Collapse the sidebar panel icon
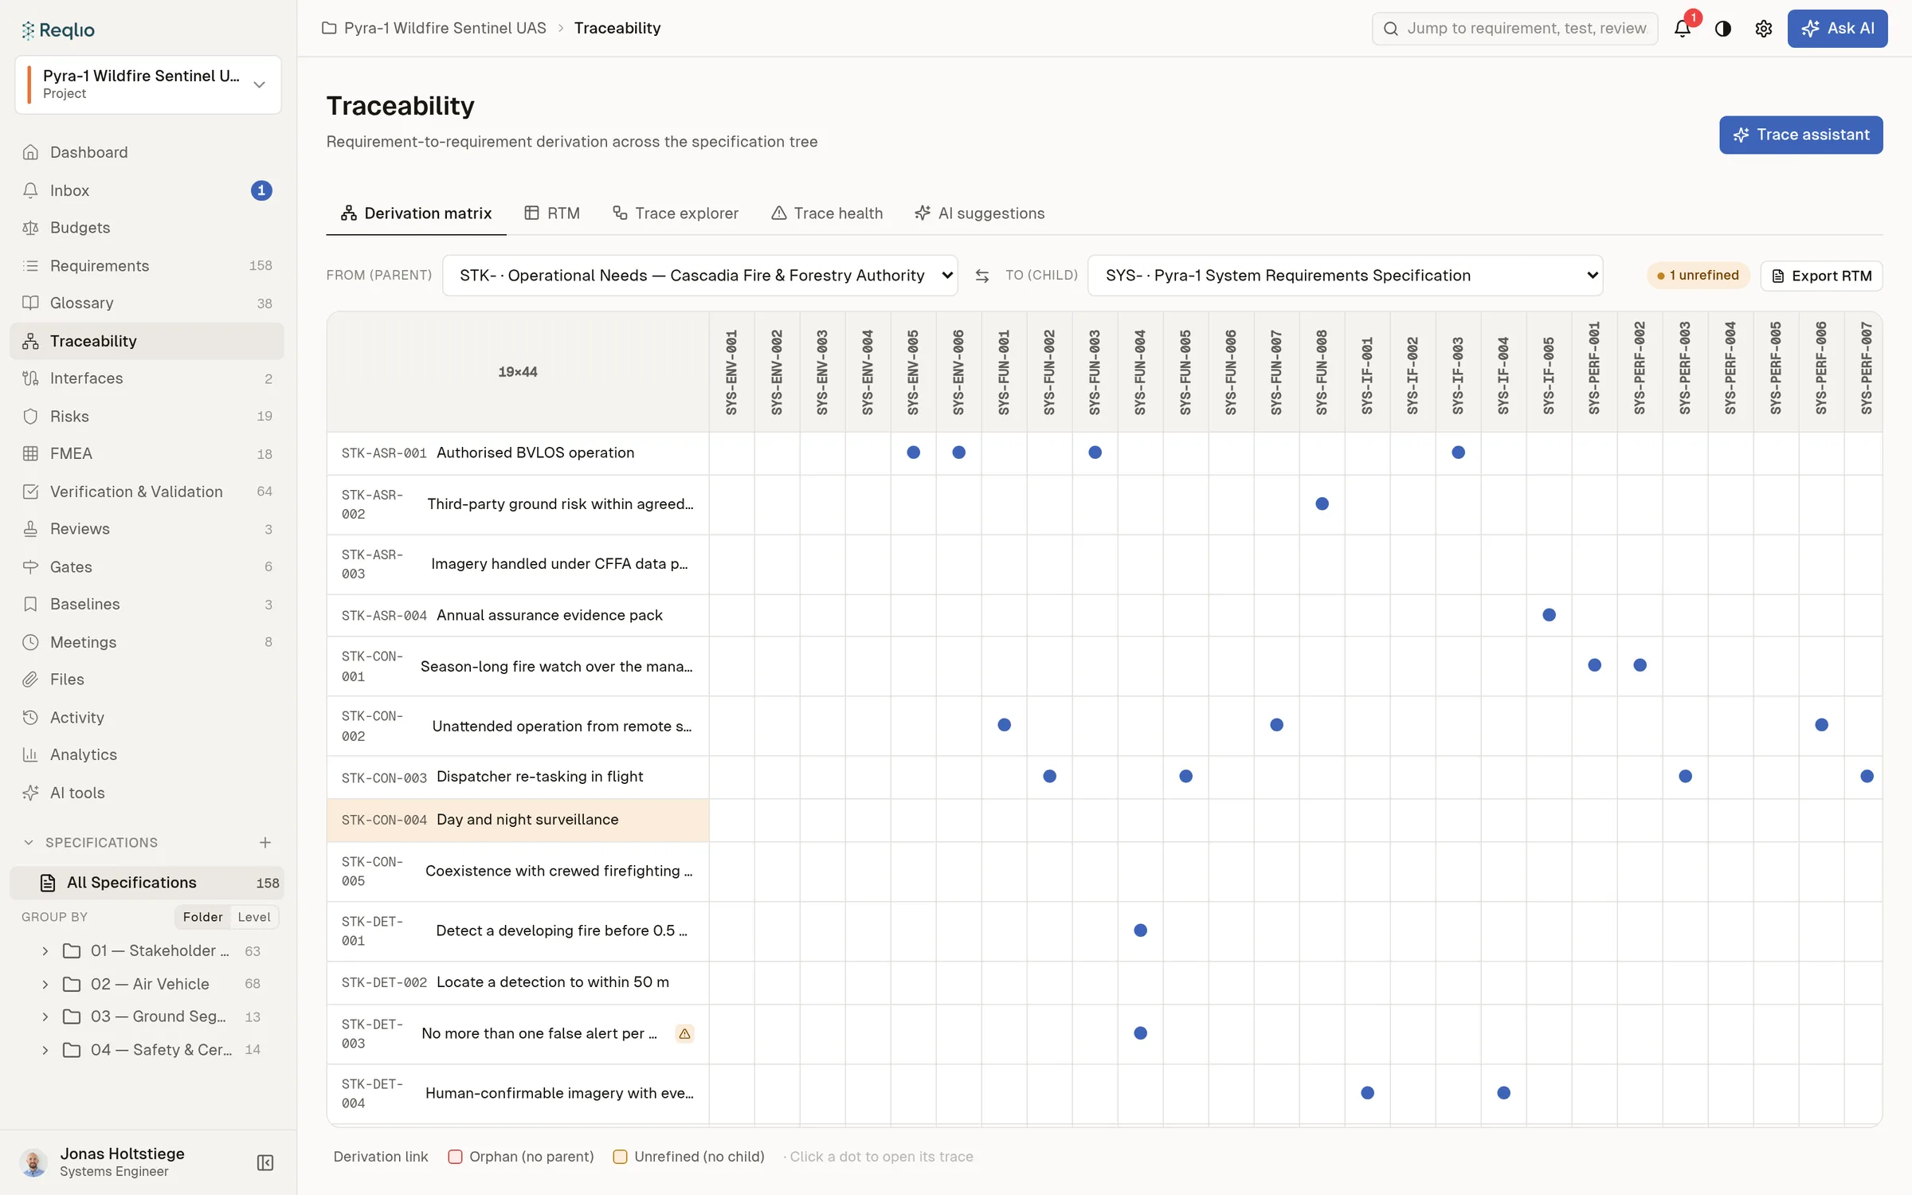 (x=265, y=1162)
